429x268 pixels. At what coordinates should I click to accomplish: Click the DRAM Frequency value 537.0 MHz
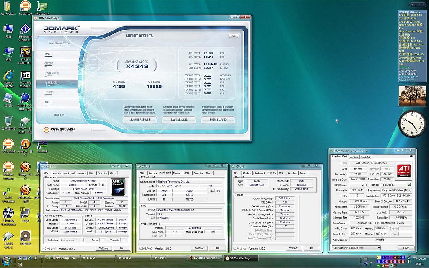coord(284,198)
